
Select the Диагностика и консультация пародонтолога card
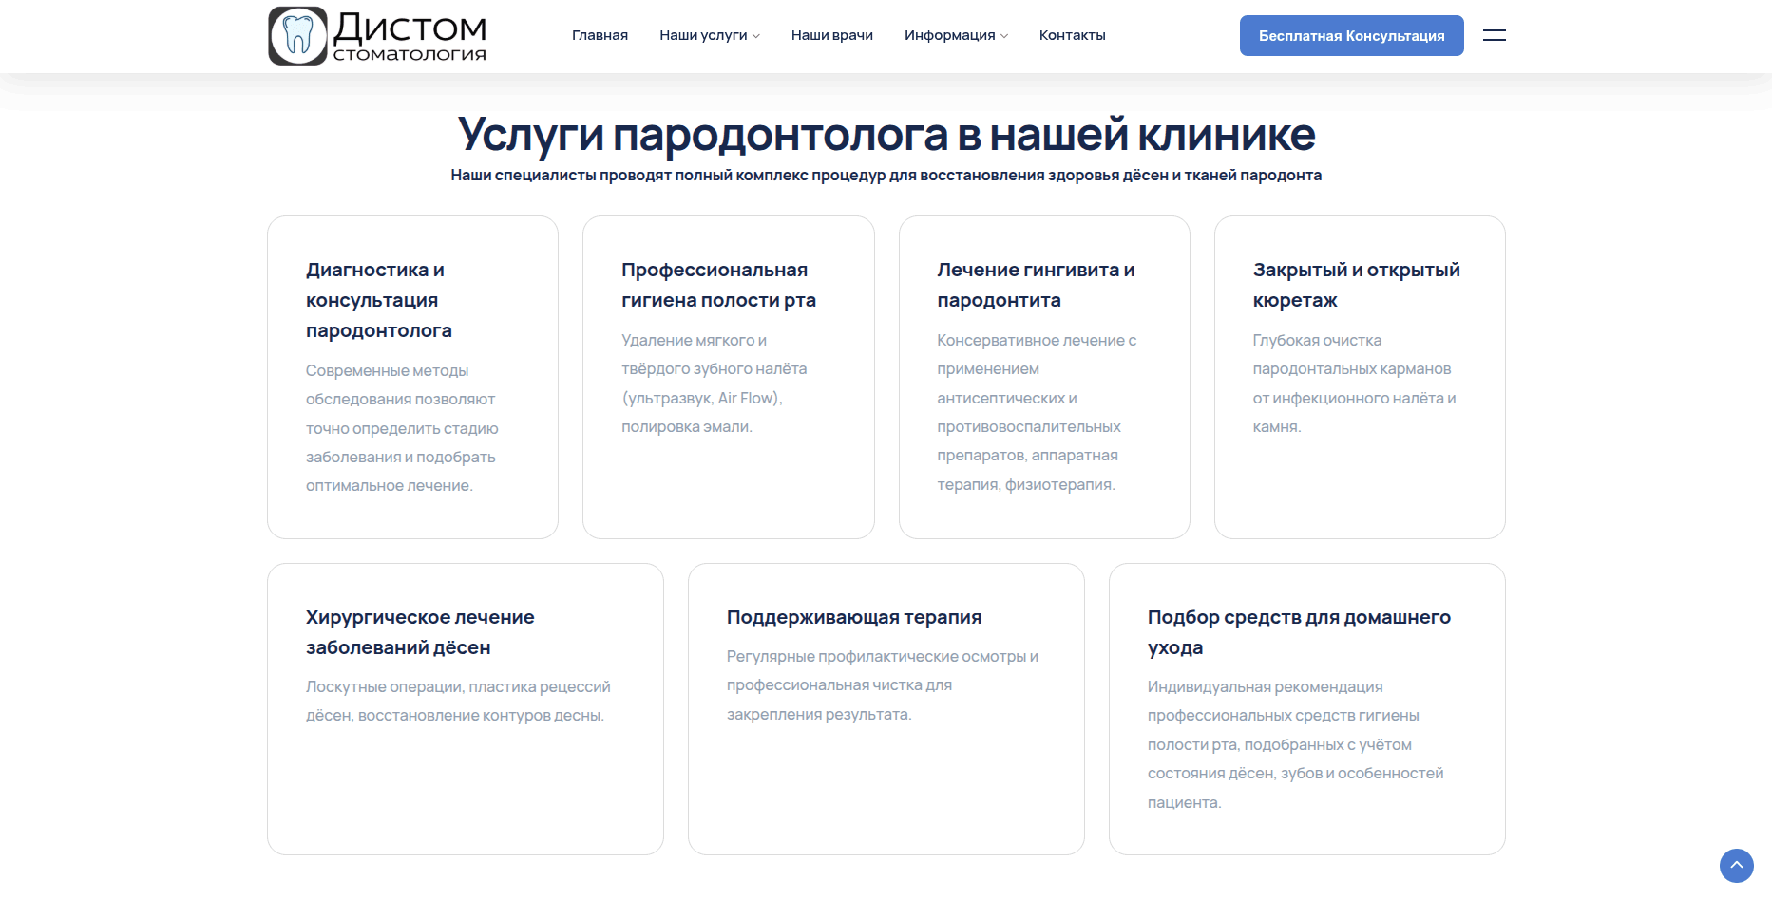click(x=412, y=377)
